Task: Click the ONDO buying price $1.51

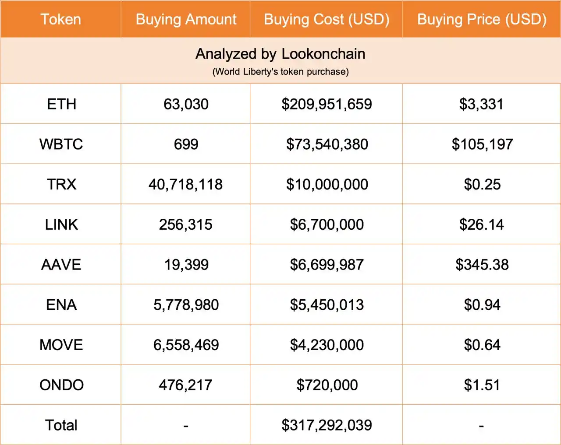Action: click(x=482, y=385)
